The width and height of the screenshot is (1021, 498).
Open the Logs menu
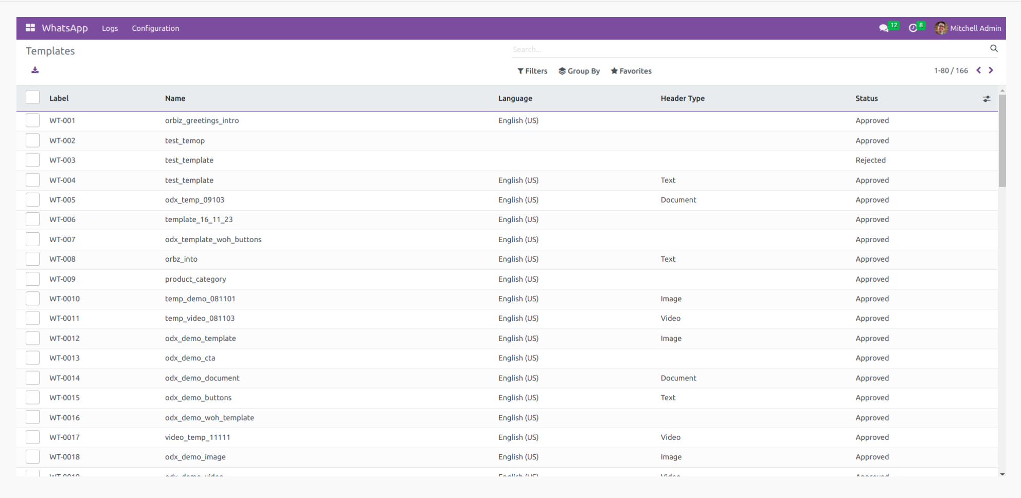[x=110, y=28]
